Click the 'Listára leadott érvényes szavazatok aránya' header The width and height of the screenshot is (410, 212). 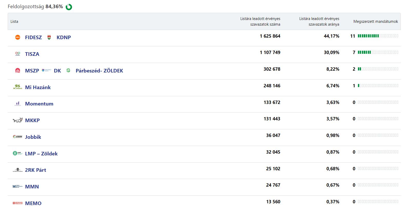319,22
